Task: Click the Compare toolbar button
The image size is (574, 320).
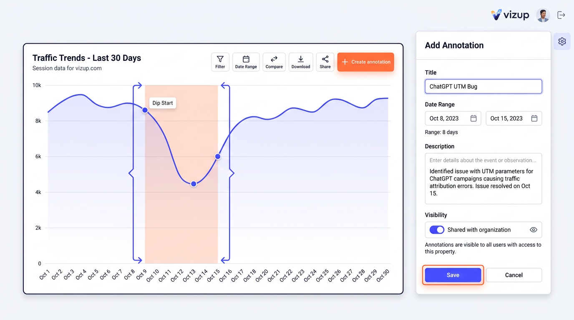Action: [x=274, y=62]
